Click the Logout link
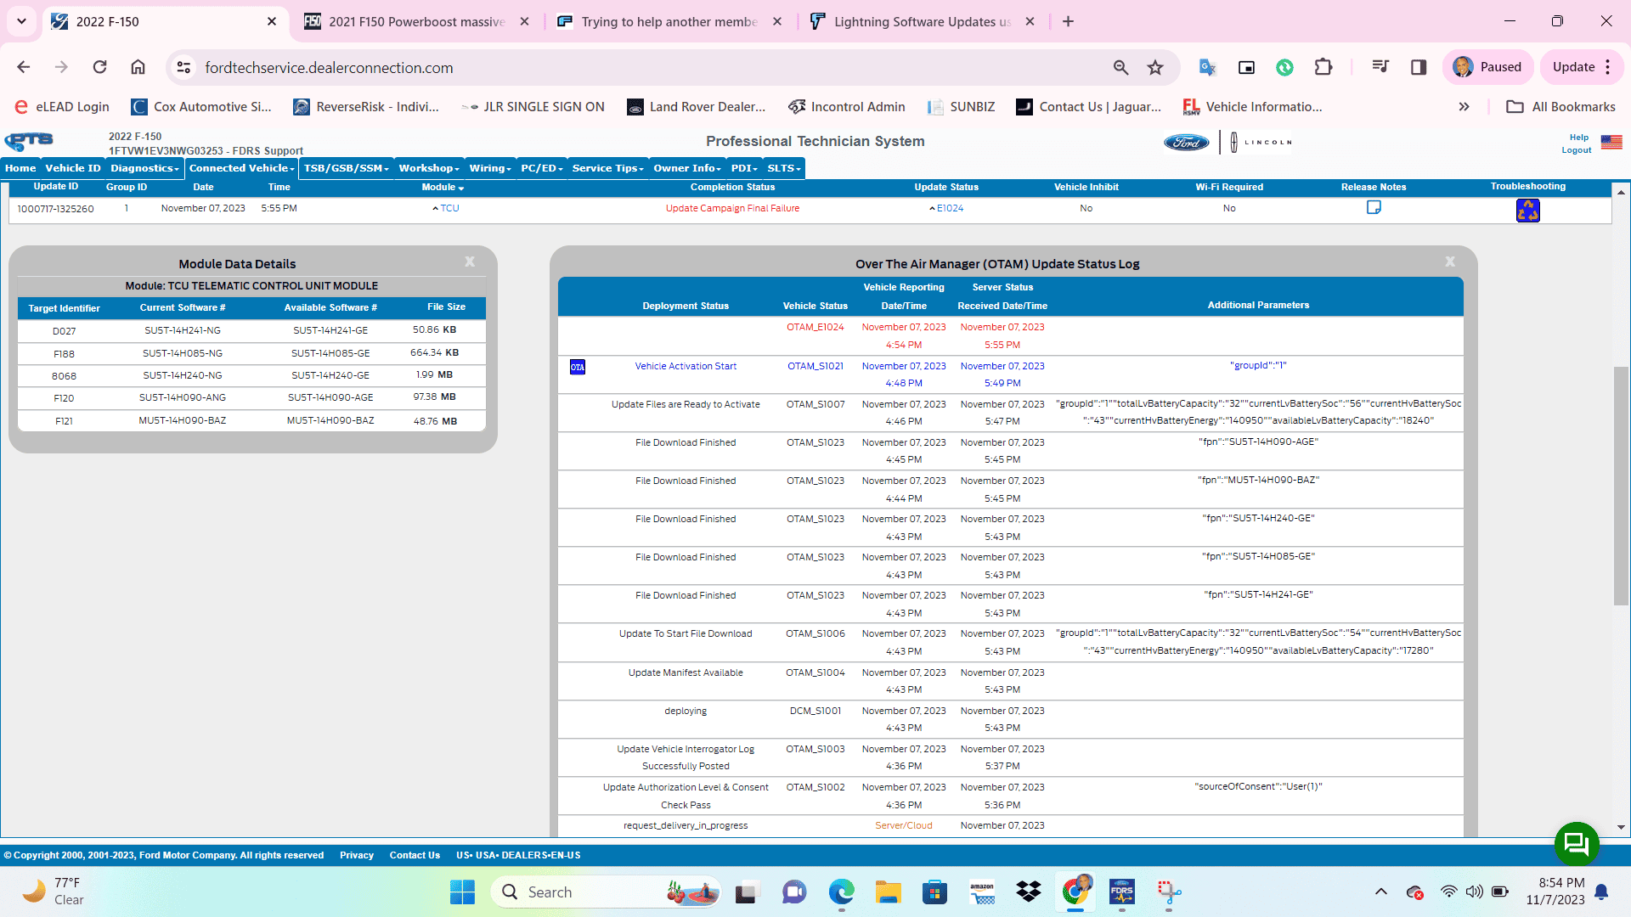Image resolution: width=1631 pixels, height=917 pixels. pyautogui.click(x=1576, y=150)
